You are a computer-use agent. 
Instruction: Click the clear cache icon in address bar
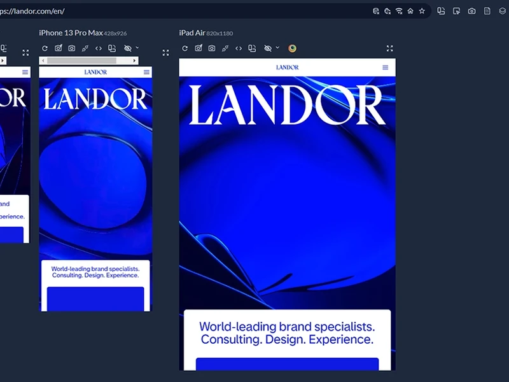387,11
